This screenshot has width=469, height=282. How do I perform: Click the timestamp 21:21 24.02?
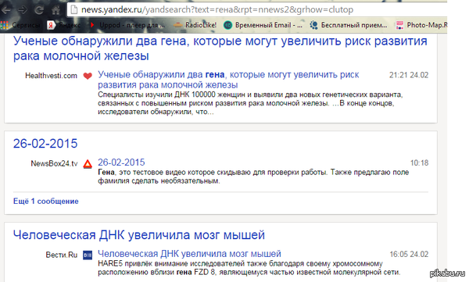pyautogui.click(x=409, y=75)
